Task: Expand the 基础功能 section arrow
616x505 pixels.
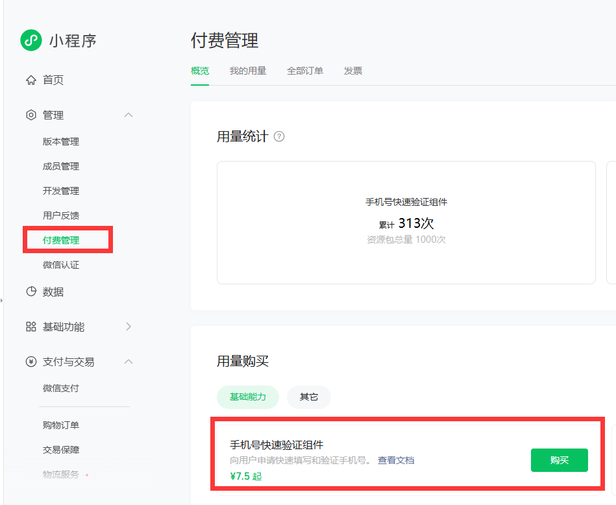Action: coord(129,326)
